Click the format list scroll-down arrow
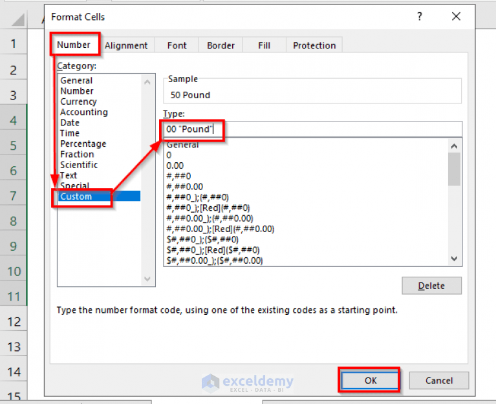 (x=454, y=259)
